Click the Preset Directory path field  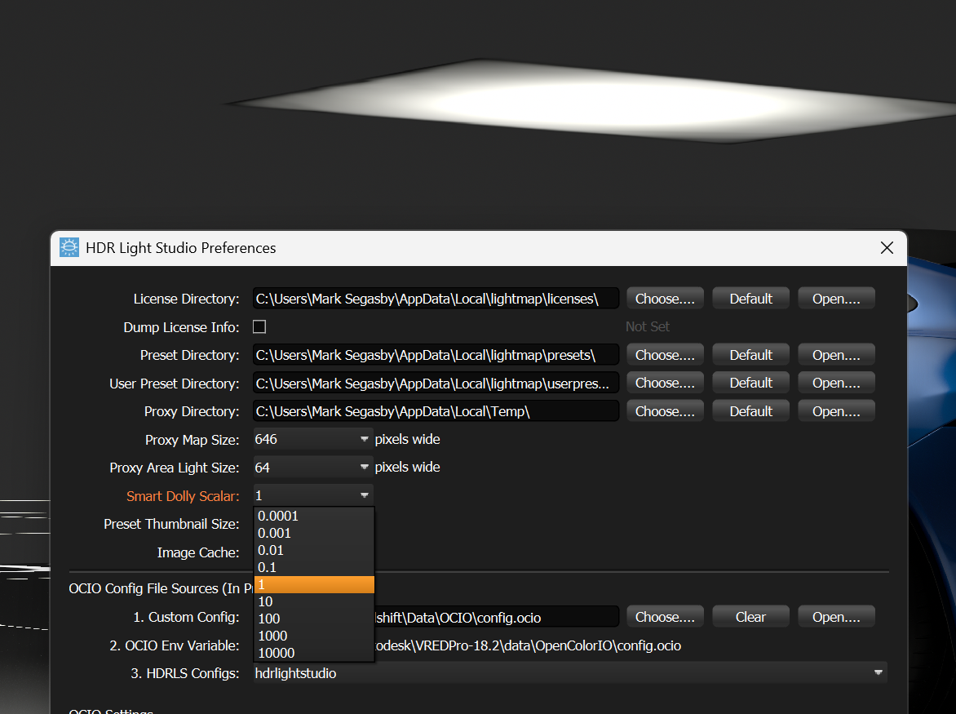coord(435,354)
